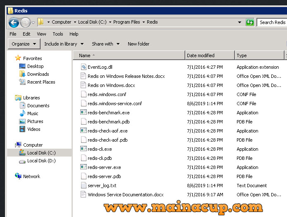Open the Edit menu
287x217 pixels.
pyautogui.click(x=26, y=34)
